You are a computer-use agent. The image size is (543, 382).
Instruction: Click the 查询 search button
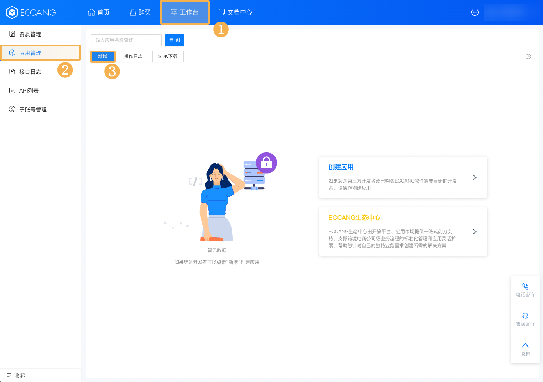(x=174, y=40)
